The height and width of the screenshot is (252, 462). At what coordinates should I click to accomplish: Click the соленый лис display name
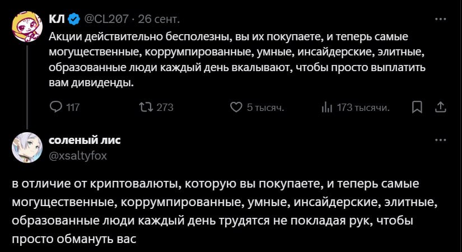pyautogui.click(x=85, y=140)
